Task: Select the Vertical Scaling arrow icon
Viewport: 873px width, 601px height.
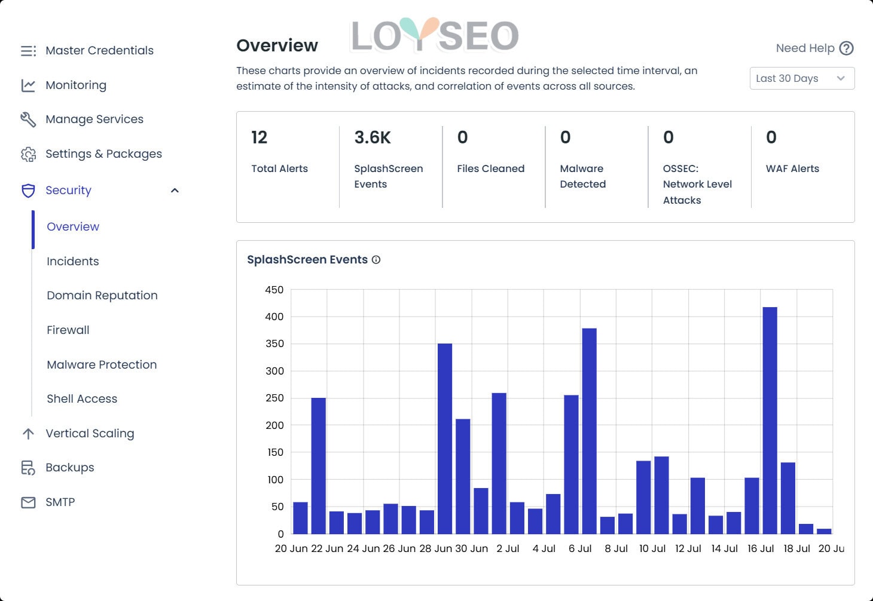Action: pos(28,433)
